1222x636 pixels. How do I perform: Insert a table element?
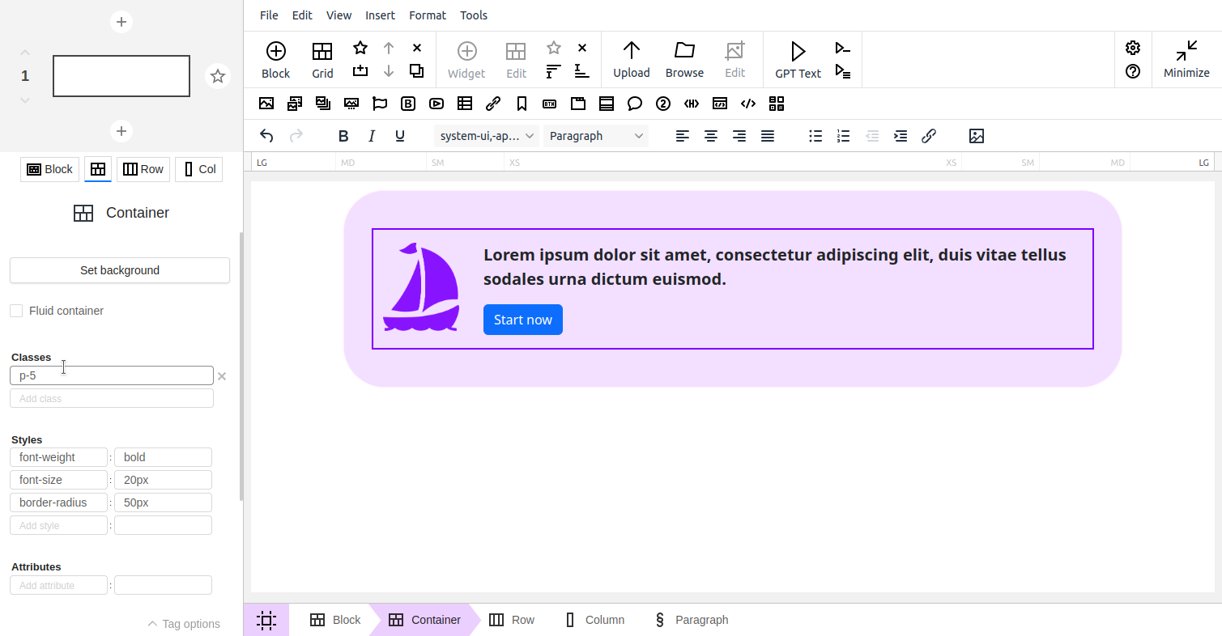(464, 104)
